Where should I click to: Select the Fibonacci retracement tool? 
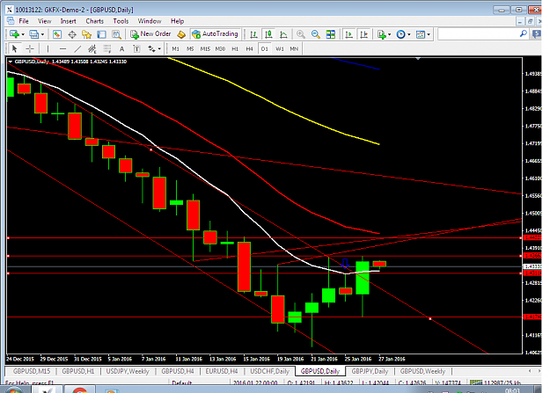[x=107, y=48]
